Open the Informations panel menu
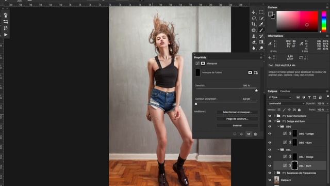Screen dimensions: 330x186 click(327, 36)
